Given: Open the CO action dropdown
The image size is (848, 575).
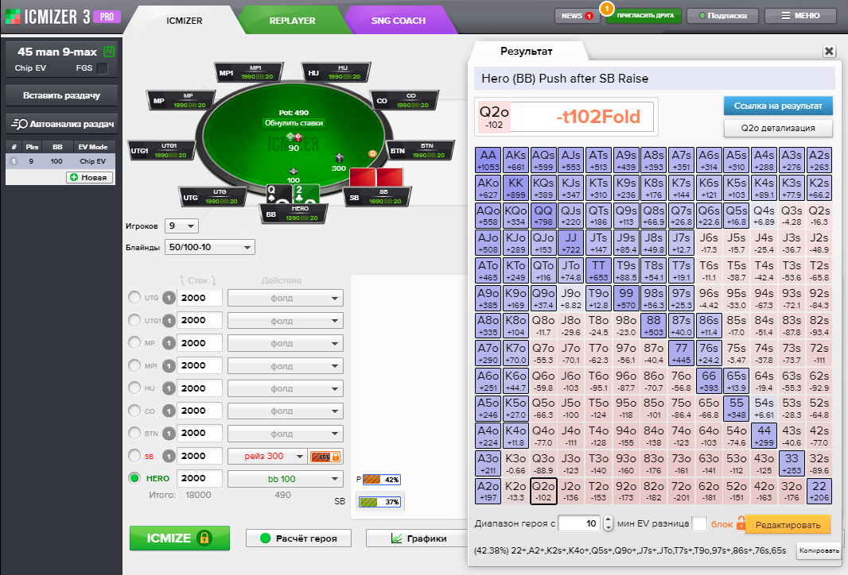Looking at the screenshot, I should point(286,411).
